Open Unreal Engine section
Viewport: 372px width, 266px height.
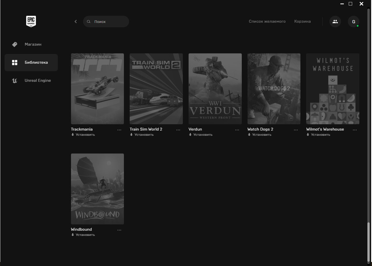pyautogui.click(x=31, y=80)
